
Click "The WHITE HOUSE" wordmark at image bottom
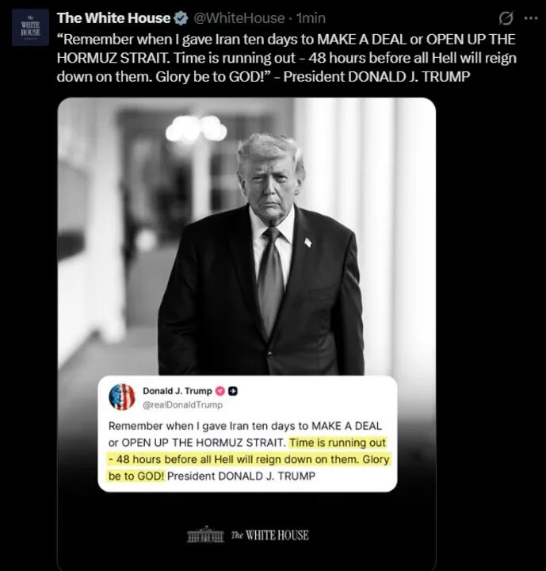[x=269, y=535]
